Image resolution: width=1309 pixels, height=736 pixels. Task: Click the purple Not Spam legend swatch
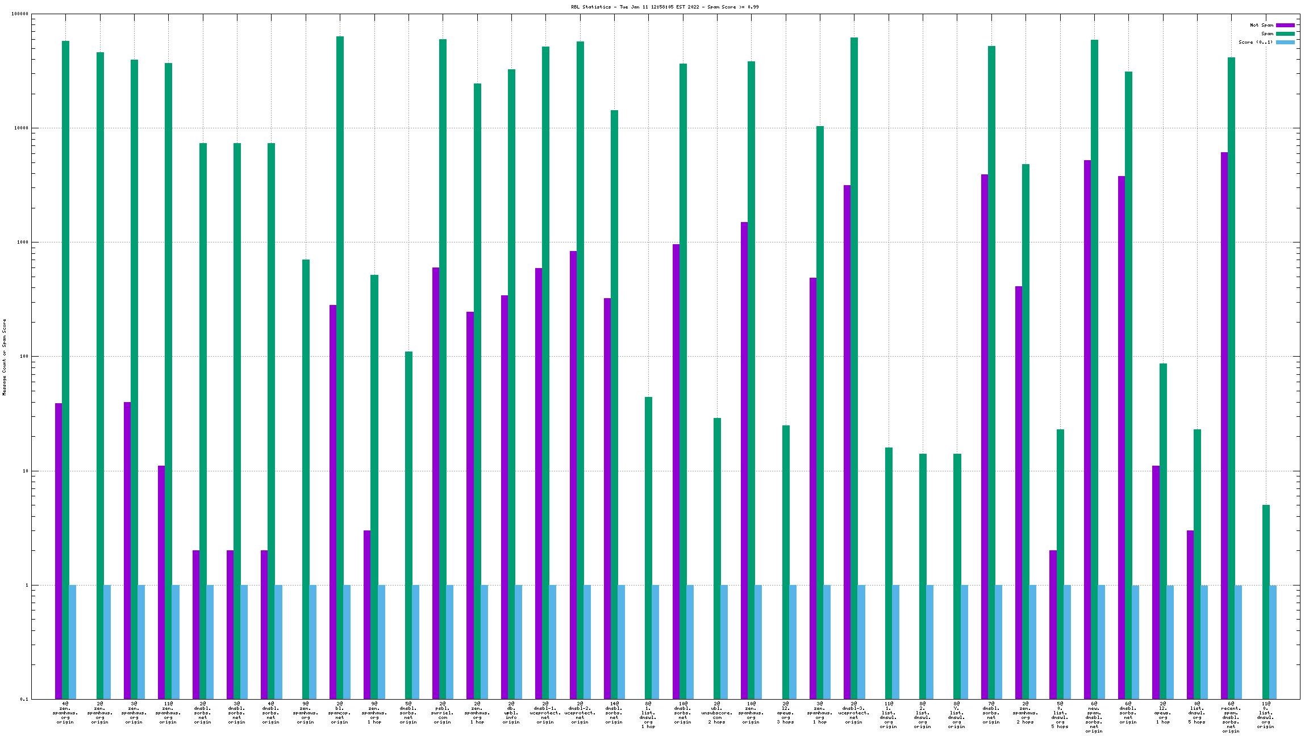coord(1285,25)
